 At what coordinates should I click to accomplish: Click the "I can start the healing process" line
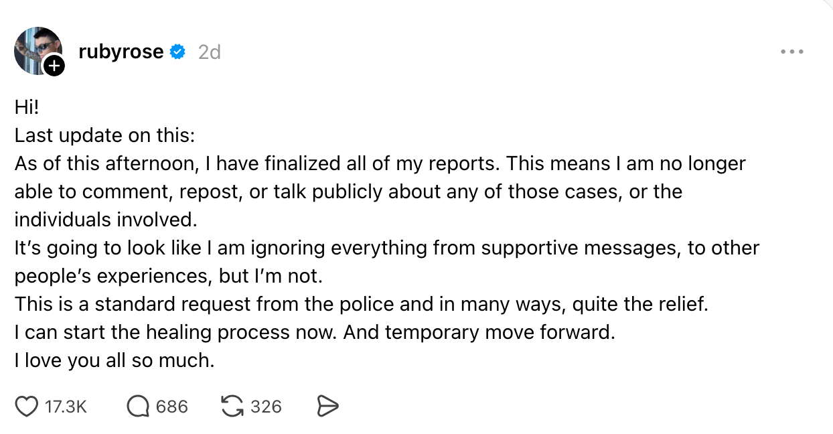(x=314, y=332)
